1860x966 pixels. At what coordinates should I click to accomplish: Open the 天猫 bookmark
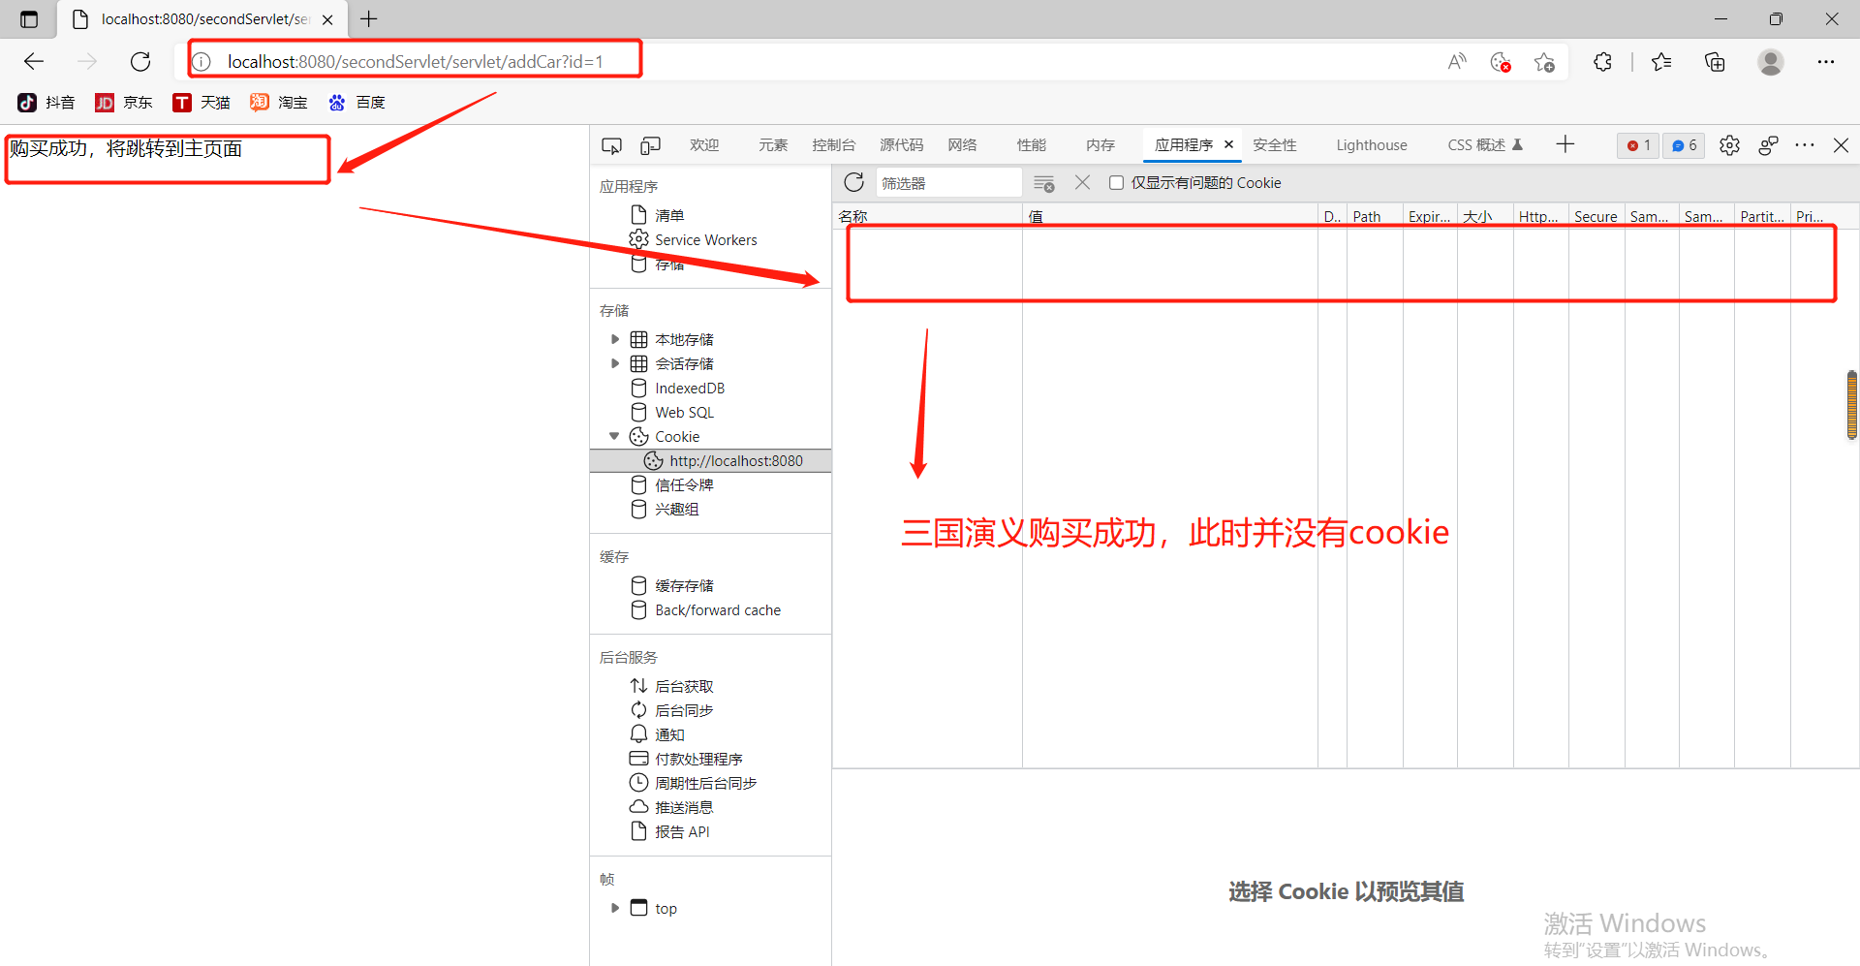point(201,103)
